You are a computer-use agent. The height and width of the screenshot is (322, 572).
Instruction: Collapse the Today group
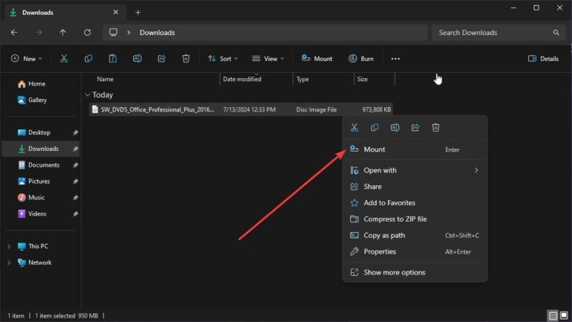[88, 95]
